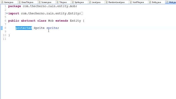Click the Mob class name
This screenshot has width=176, height=99.
(51, 21)
